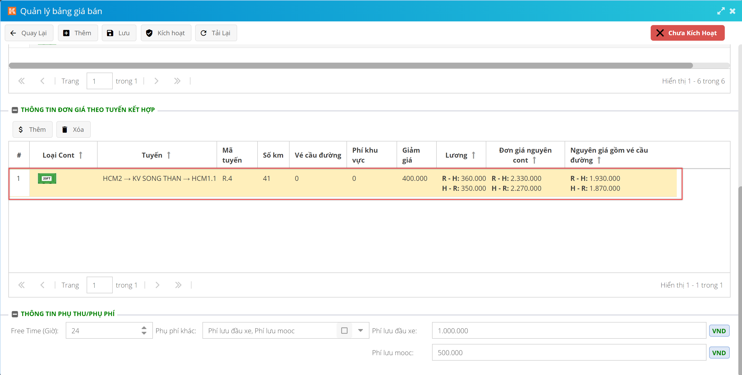
Task: Click Tải Lại reload button
Action: [216, 33]
